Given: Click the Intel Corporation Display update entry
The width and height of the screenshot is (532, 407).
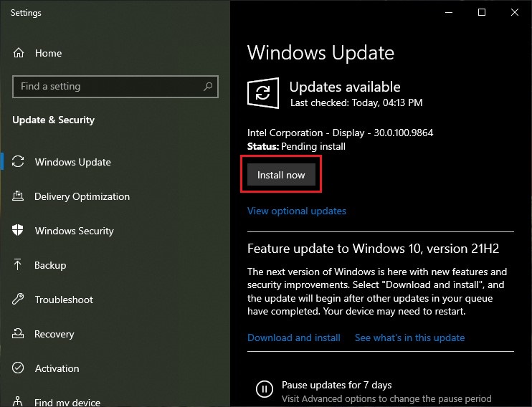Looking at the screenshot, I should click(341, 133).
